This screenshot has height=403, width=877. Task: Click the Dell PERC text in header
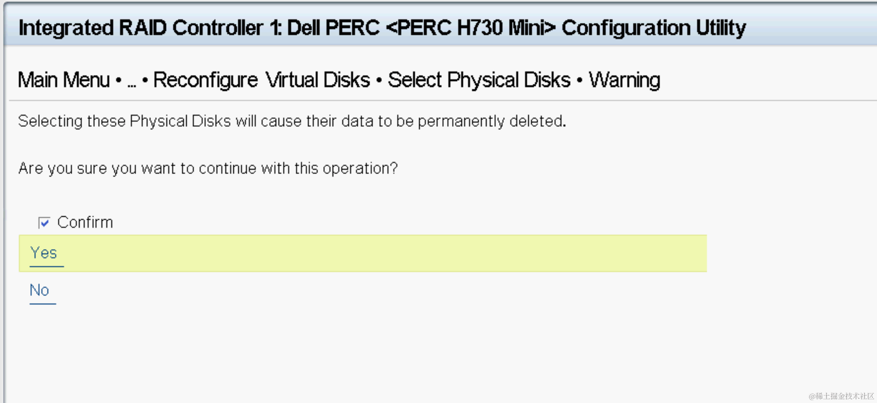pos(333,28)
